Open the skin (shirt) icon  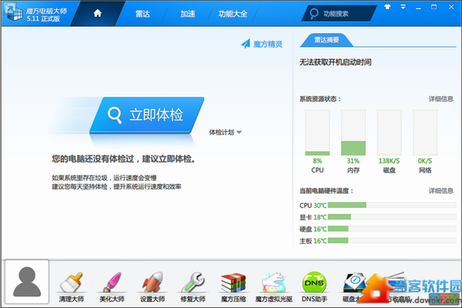(387, 7)
